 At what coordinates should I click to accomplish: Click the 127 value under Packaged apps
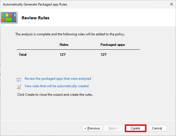[103, 55]
